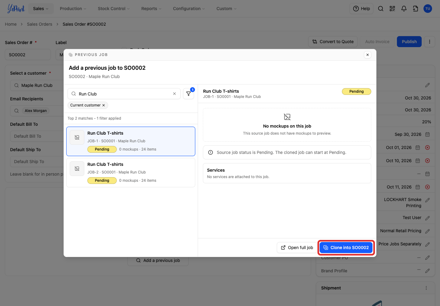This screenshot has width=440, height=306.
Task: Edit Price Jobs Separately setting
Action: click(427, 244)
